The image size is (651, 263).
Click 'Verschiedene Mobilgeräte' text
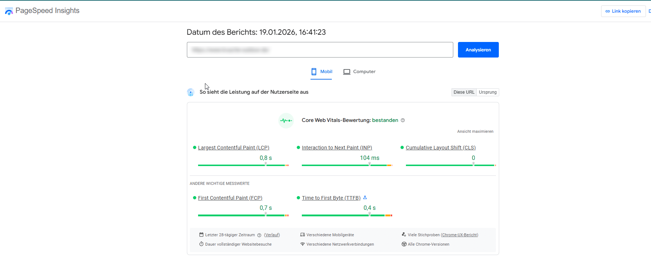tap(330, 235)
